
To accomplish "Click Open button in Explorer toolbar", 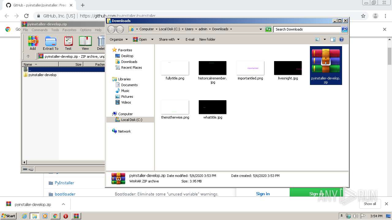I will pyautogui.click(x=140, y=39).
